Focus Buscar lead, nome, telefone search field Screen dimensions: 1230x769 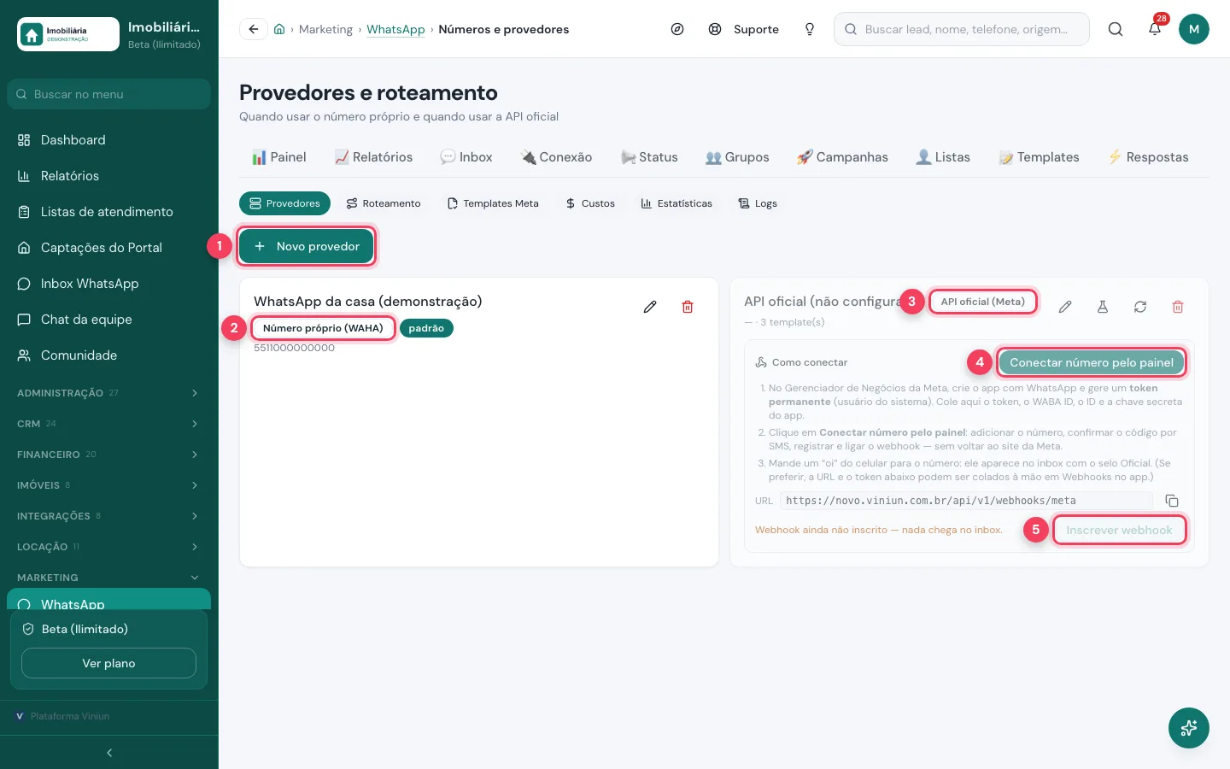tap(962, 29)
